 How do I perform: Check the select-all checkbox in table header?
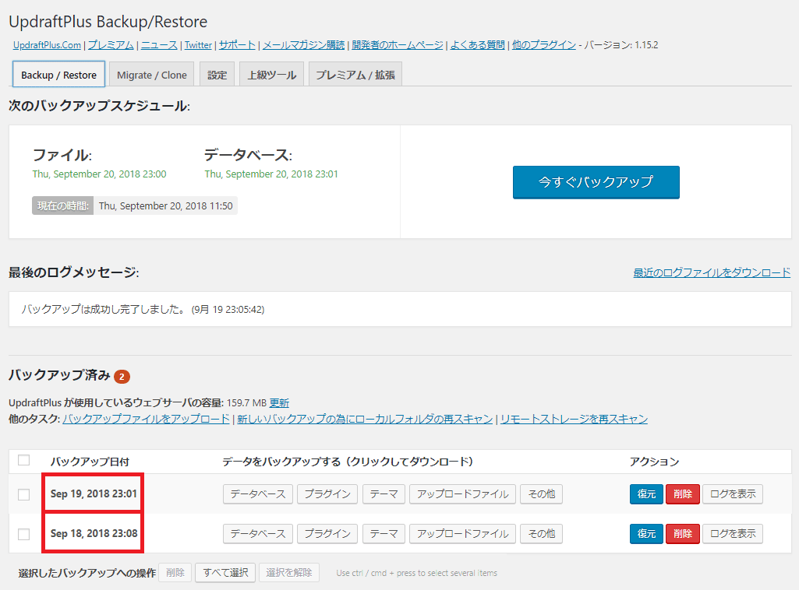tap(23, 461)
